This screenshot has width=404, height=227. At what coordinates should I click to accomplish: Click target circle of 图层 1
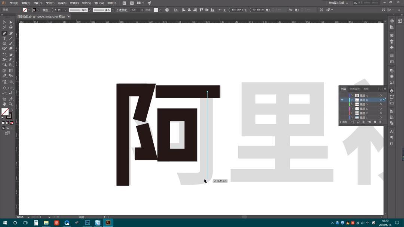380,118
